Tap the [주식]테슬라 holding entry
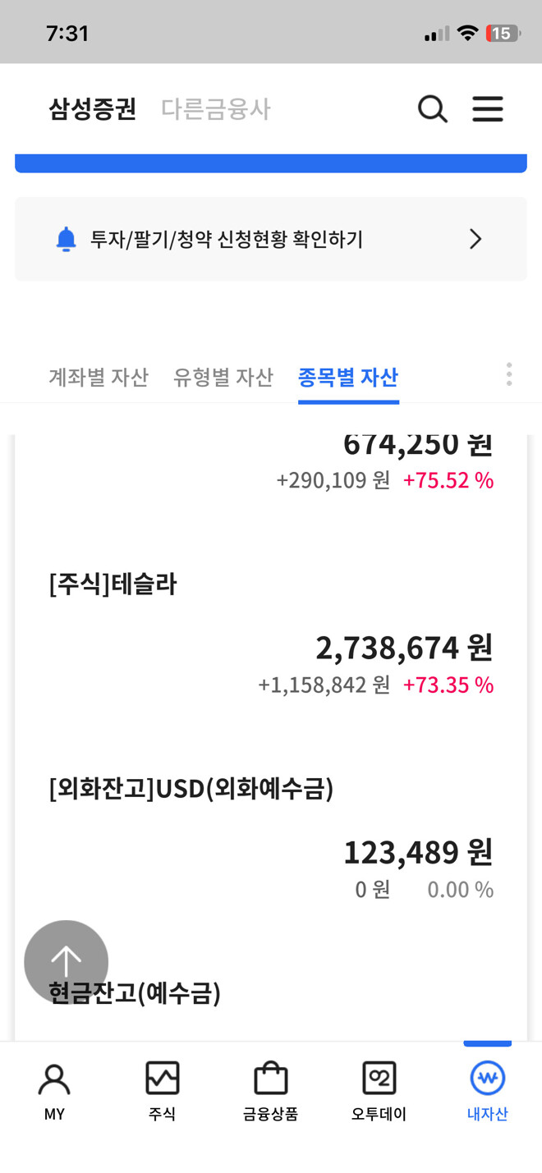Viewport: 542px width, 1173px height. pyautogui.click(x=114, y=584)
